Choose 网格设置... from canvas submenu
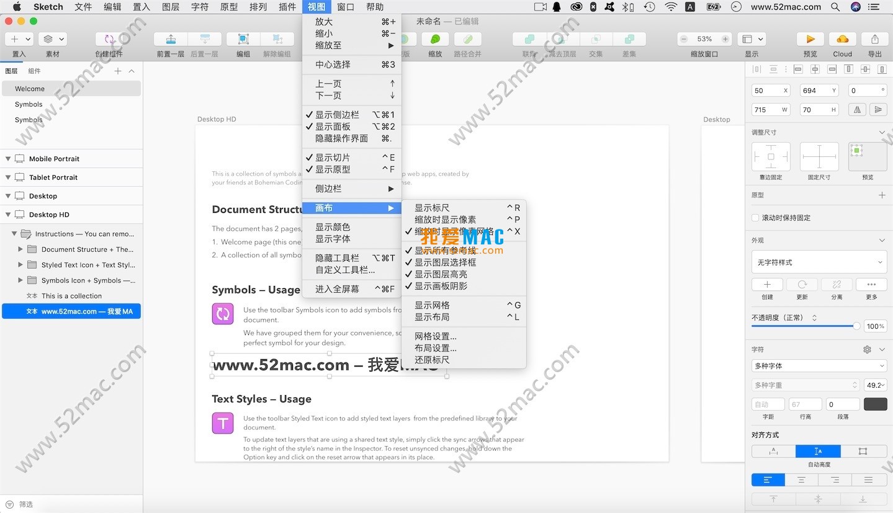 [x=464, y=336]
